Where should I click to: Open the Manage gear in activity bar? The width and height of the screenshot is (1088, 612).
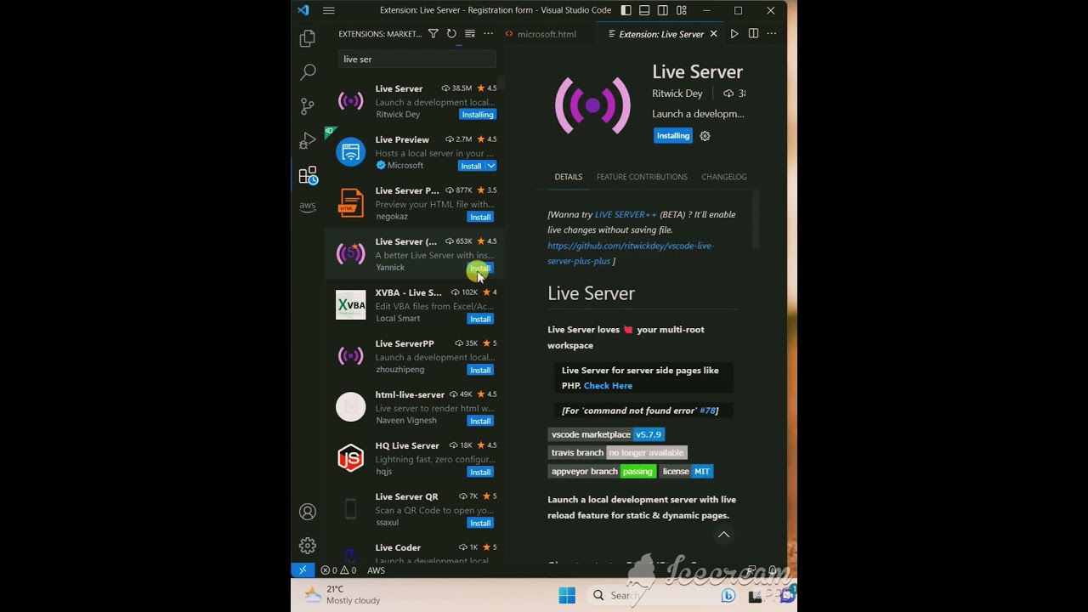(x=308, y=546)
